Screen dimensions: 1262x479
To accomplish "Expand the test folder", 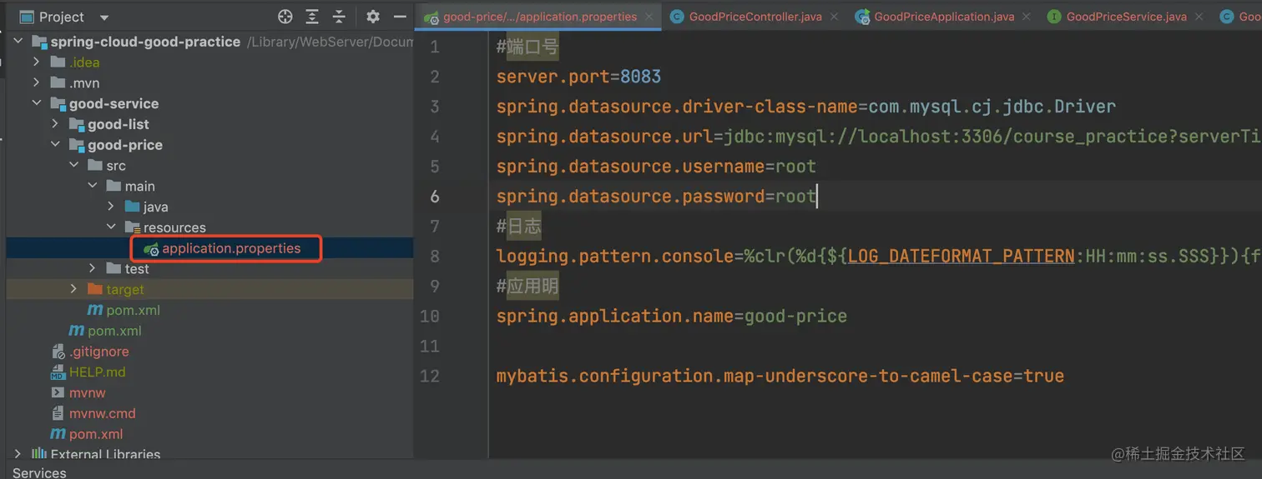I will [x=93, y=268].
